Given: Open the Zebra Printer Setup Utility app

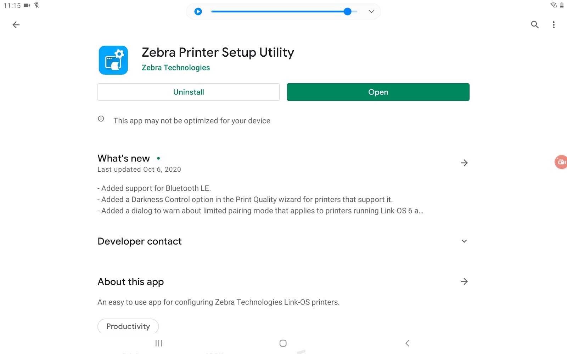Looking at the screenshot, I should 378,92.
